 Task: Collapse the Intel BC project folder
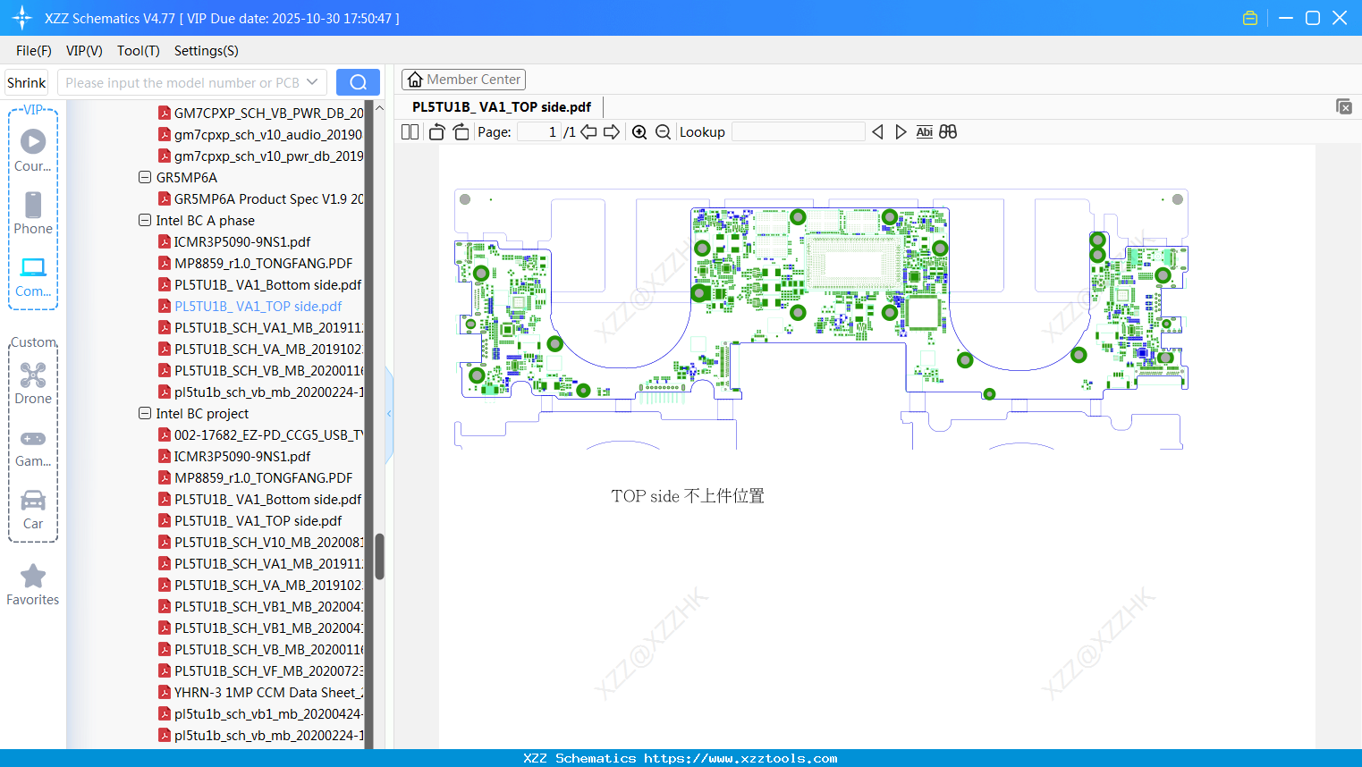(145, 413)
